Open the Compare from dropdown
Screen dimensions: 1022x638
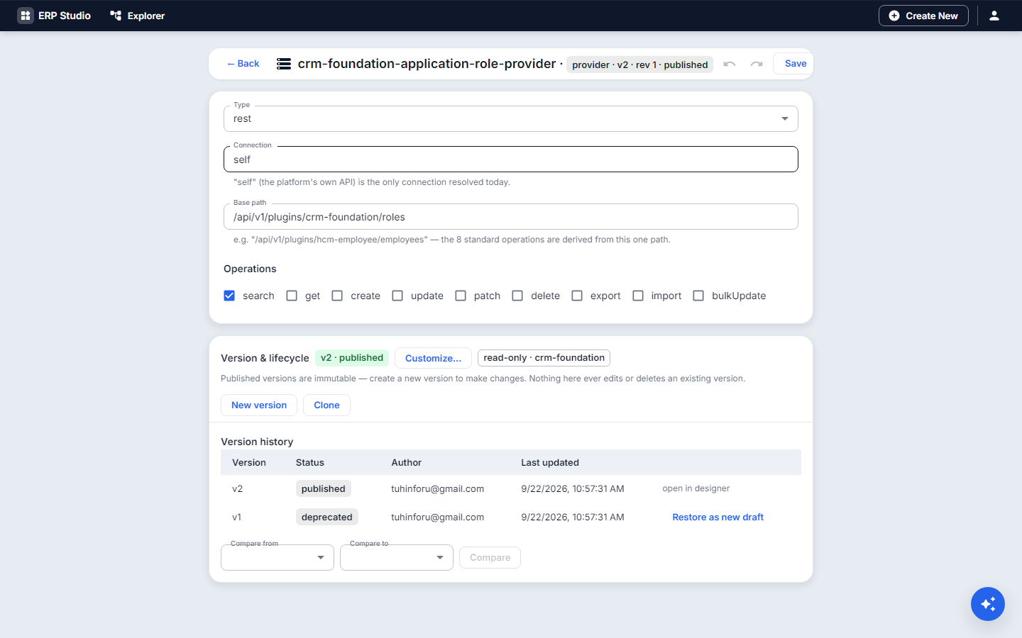[x=278, y=557]
